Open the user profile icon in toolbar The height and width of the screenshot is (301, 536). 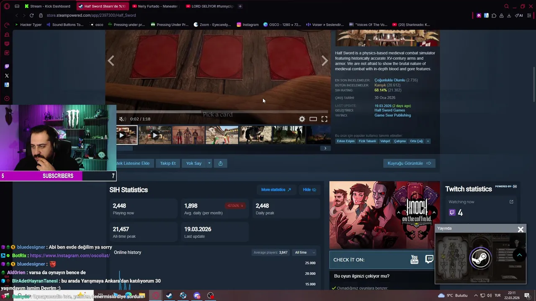[501, 15]
